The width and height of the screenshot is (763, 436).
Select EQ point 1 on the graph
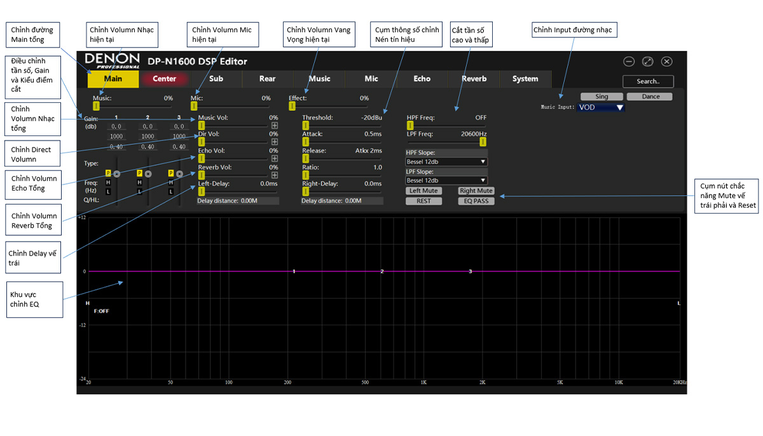294,271
